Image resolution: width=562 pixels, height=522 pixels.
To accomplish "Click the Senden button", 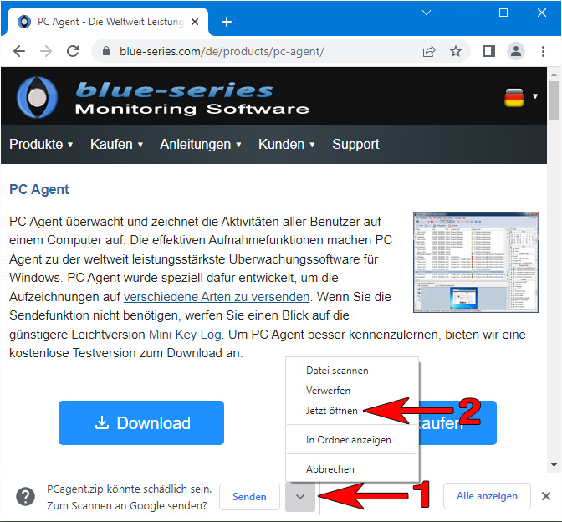I will [249, 497].
